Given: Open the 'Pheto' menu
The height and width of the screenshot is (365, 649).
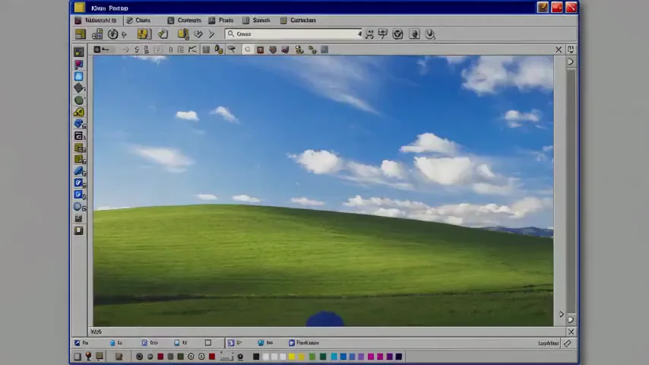Looking at the screenshot, I should coord(221,21).
